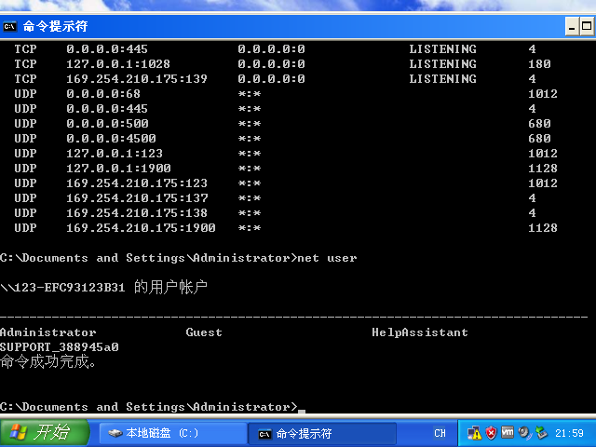Click SUPPORT_388945a0 account name
Viewport: 596px width, 447px height.
point(60,347)
